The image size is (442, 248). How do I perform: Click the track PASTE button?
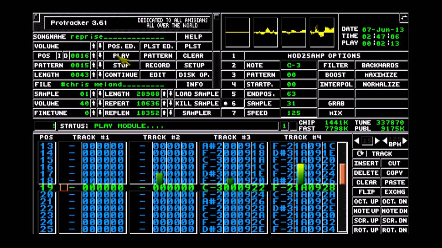click(394, 182)
